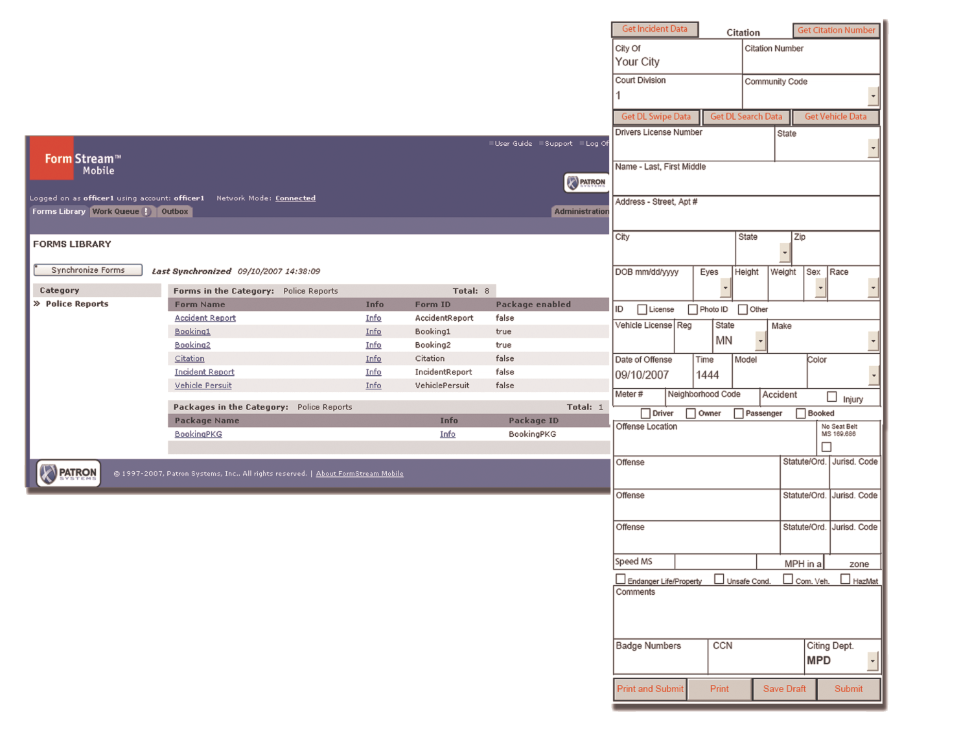The image size is (972, 729).
Task: Check the Booked checkbox
Action: (x=801, y=413)
